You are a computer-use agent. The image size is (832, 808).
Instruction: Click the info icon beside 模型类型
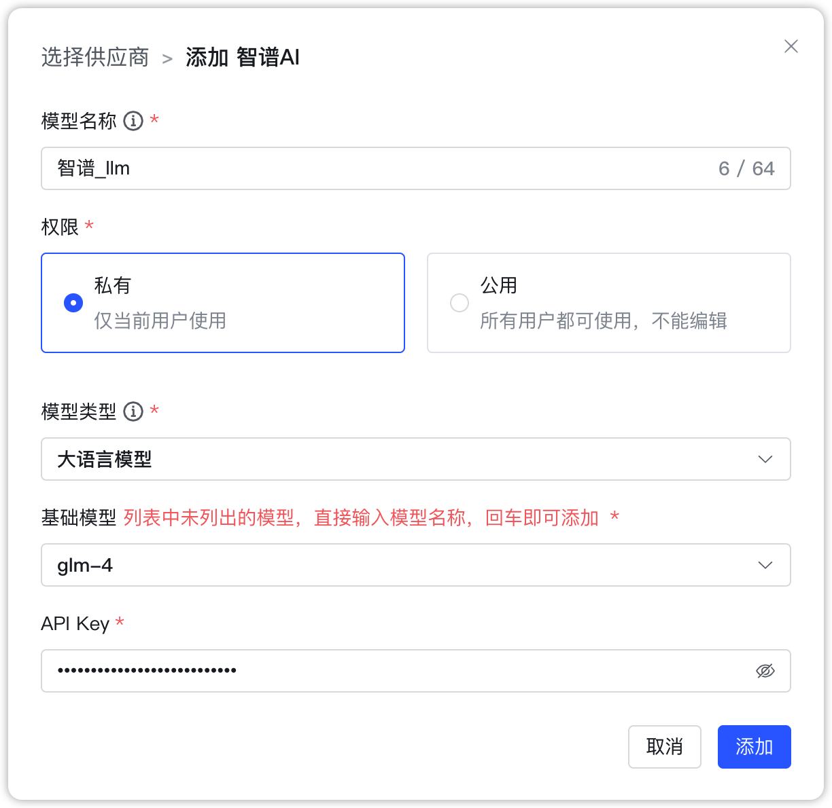coord(133,411)
